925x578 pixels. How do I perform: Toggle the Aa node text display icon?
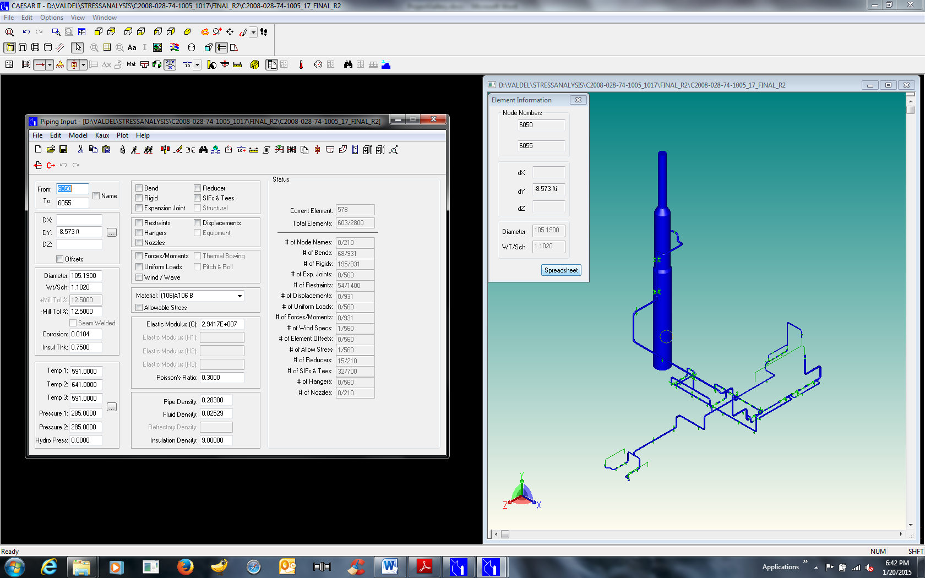132,48
